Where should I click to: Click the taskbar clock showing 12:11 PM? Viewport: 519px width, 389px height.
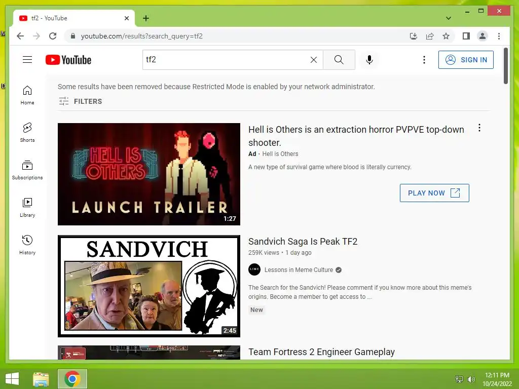[497, 379]
